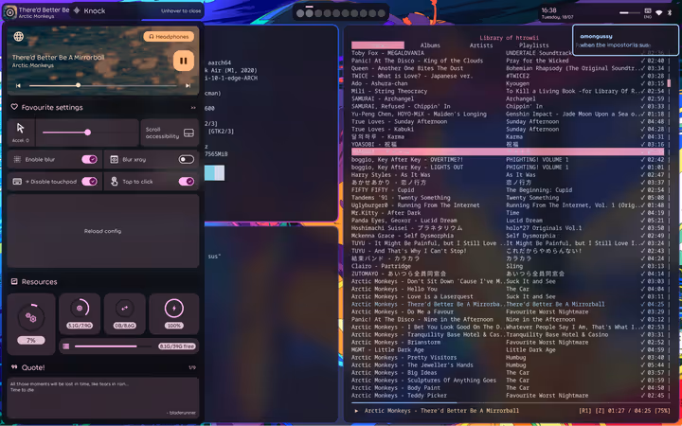This screenshot has height=426, width=682.
Task: Click the Headphones output button
Action: point(169,37)
